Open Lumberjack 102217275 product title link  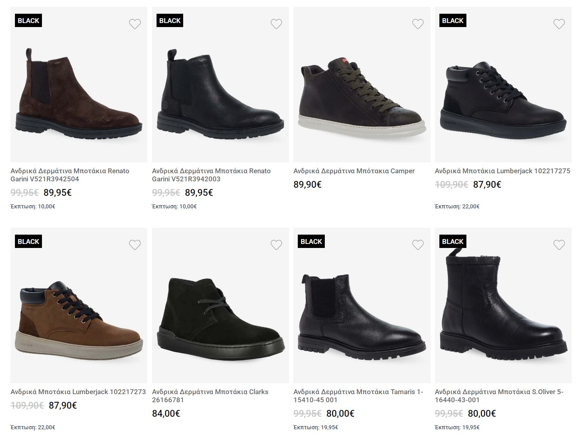pyautogui.click(x=502, y=171)
